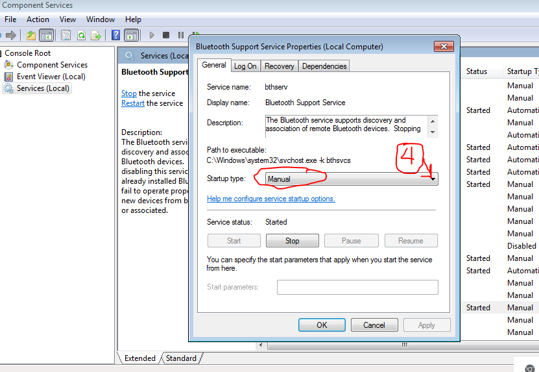Confirm the dialog with OK

322,325
